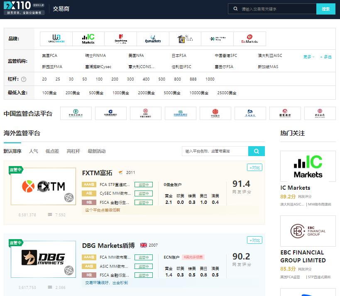The image size is (340, 296).
Task: Select the IC Markets brand filter logo
Action: click(88, 39)
